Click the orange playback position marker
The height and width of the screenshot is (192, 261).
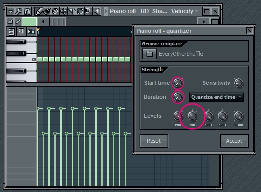(x=39, y=30)
